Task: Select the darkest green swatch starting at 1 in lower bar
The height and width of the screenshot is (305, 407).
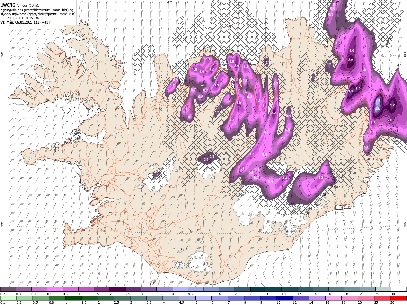Action: [x=73, y=298]
